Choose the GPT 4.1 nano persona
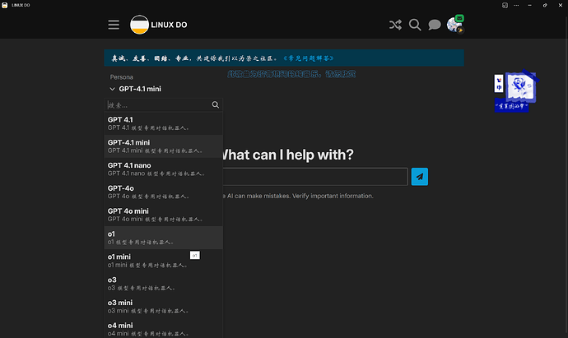This screenshot has width=568, height=338. 163,169
